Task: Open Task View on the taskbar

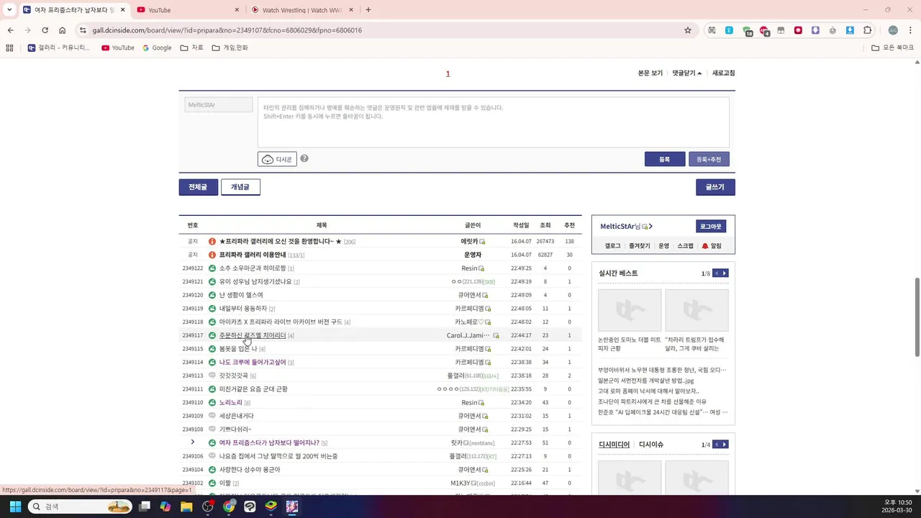Action: (x=145, y=506)
